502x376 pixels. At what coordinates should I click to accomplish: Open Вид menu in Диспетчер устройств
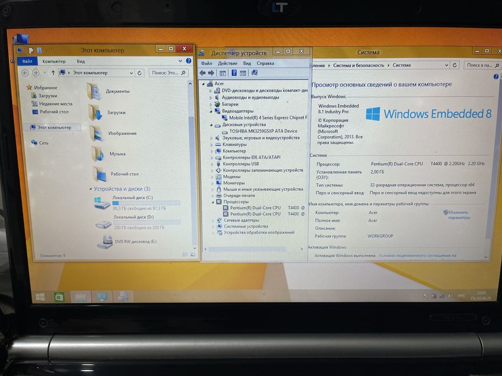tap(247, 63)
